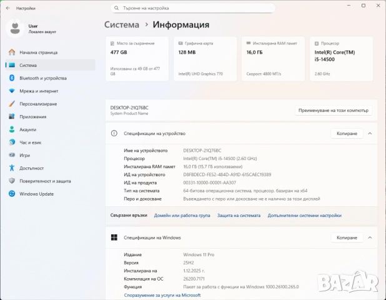386x300 pixels.
Task: Copy device specifications with Копиране
Action: pyautogui.click(x=347, y=133)
